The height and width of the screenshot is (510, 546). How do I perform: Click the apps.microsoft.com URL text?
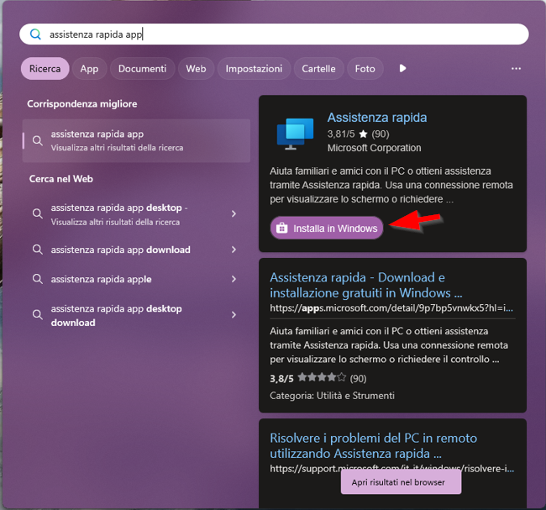tap(391, 308)
